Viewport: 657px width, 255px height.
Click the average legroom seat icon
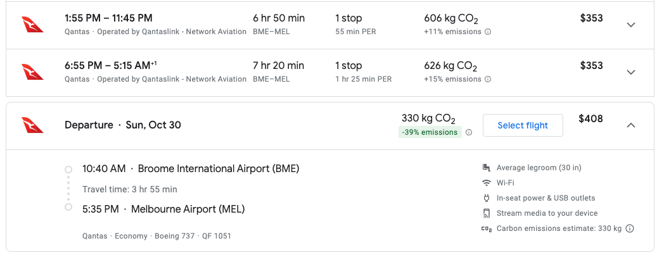coord(487,168)
